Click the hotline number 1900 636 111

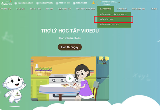(64, 3)
